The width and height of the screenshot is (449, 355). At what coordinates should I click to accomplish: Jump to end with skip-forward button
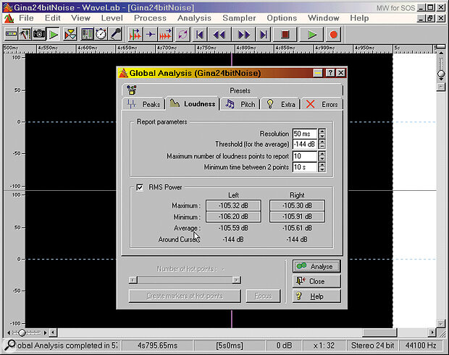click(264, 35)
